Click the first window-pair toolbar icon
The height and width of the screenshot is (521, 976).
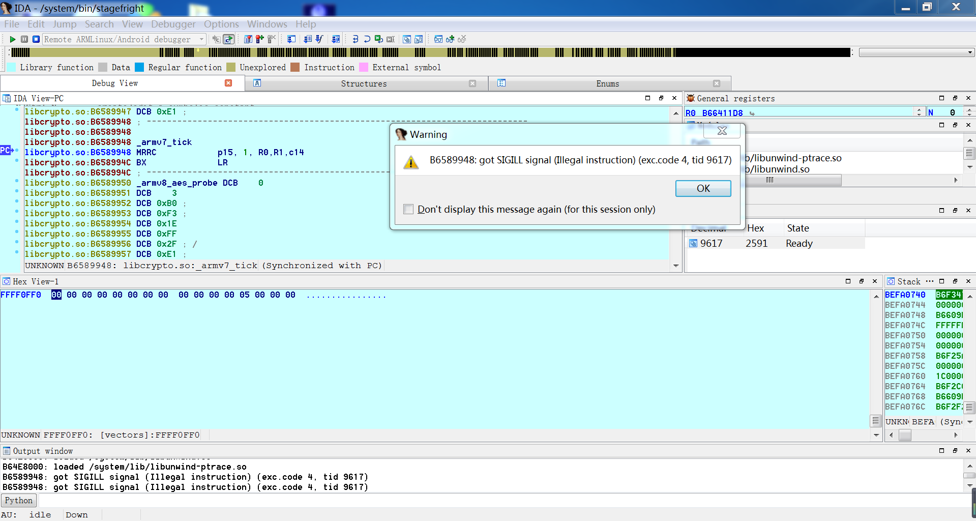[x=407, y=39]
